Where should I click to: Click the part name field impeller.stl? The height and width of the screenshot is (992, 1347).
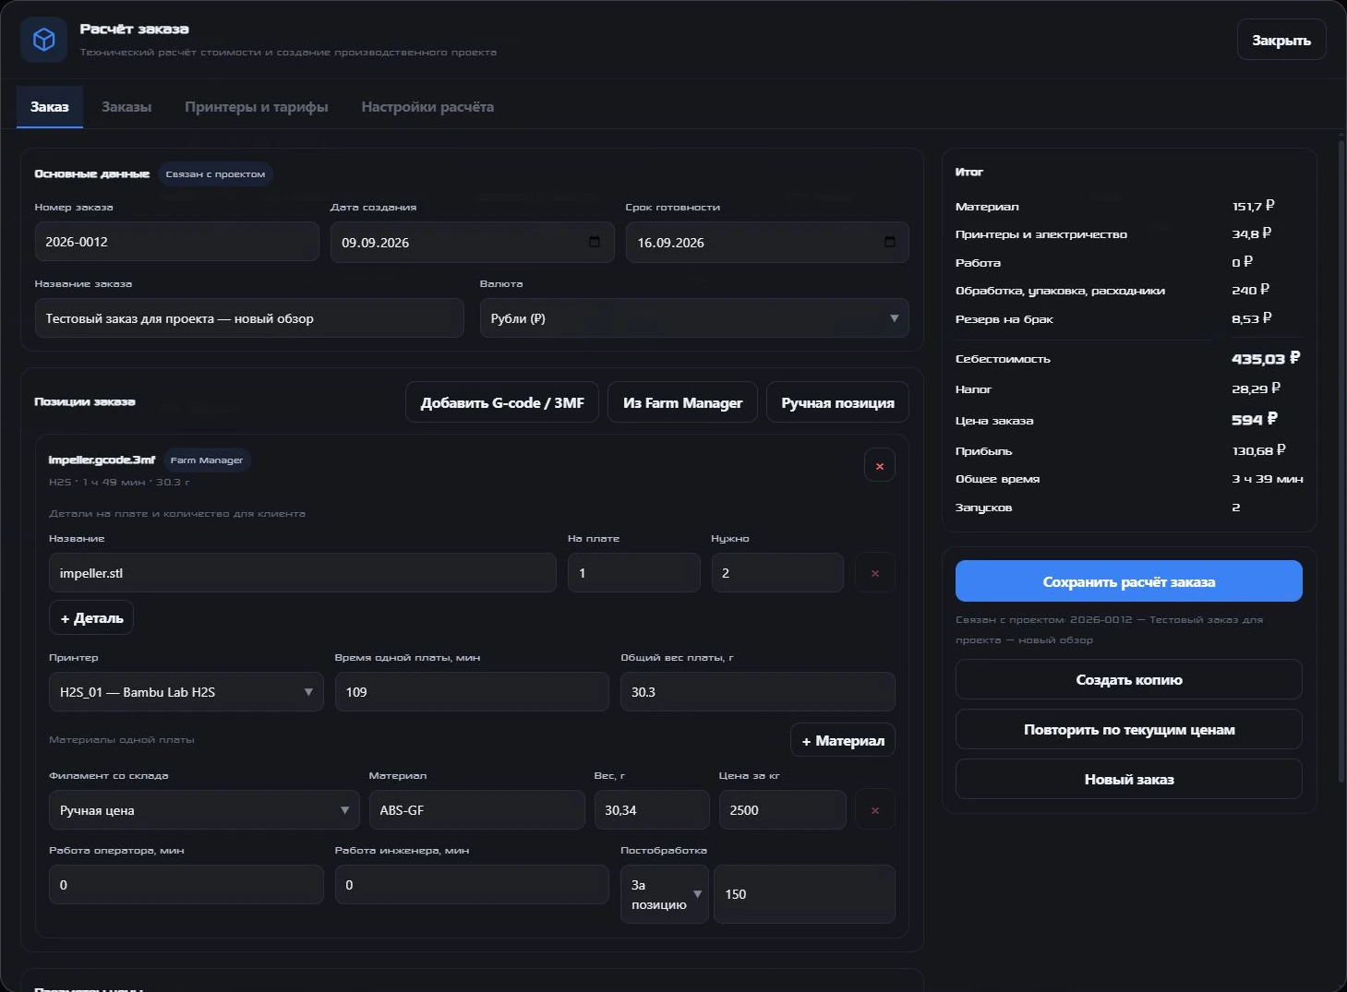302,573
